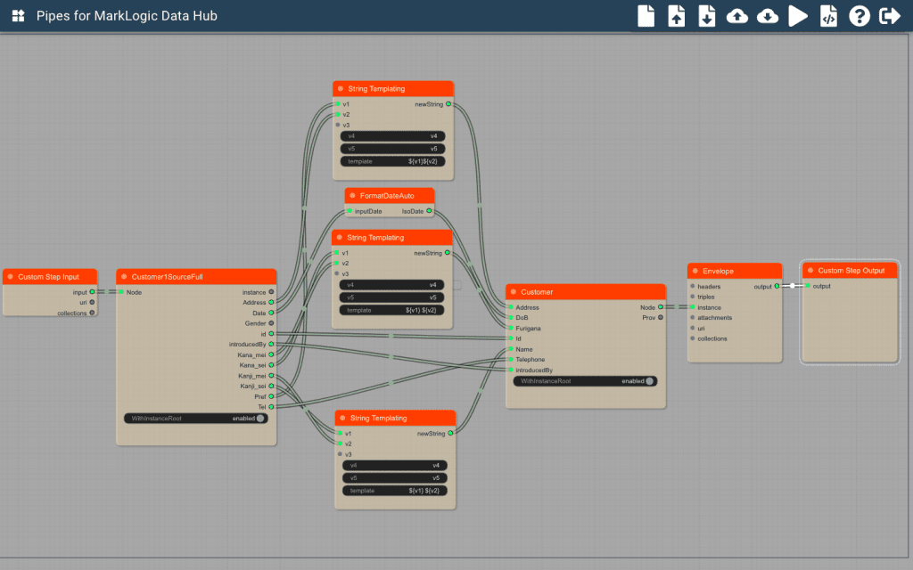Screen dimensions: 913x570
Task: Click the Gender output port on Customer1SourceFull
Action: [x=271, y=323]
